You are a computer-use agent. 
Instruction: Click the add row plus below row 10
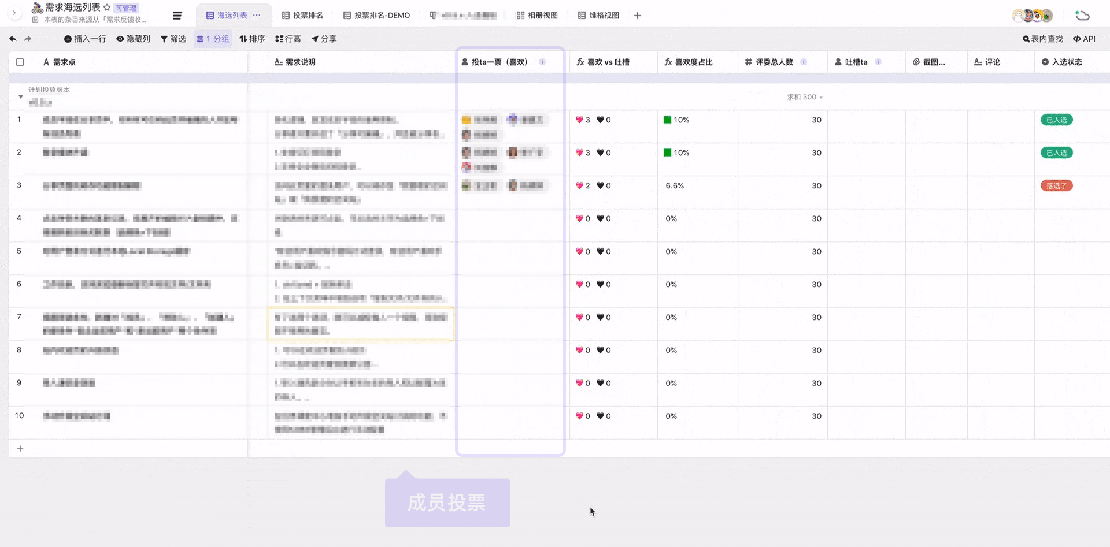click(20, 449)
